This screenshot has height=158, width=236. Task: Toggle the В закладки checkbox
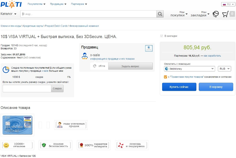162,36
